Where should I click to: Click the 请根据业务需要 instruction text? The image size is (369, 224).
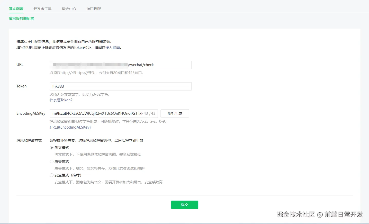point(96,140)
